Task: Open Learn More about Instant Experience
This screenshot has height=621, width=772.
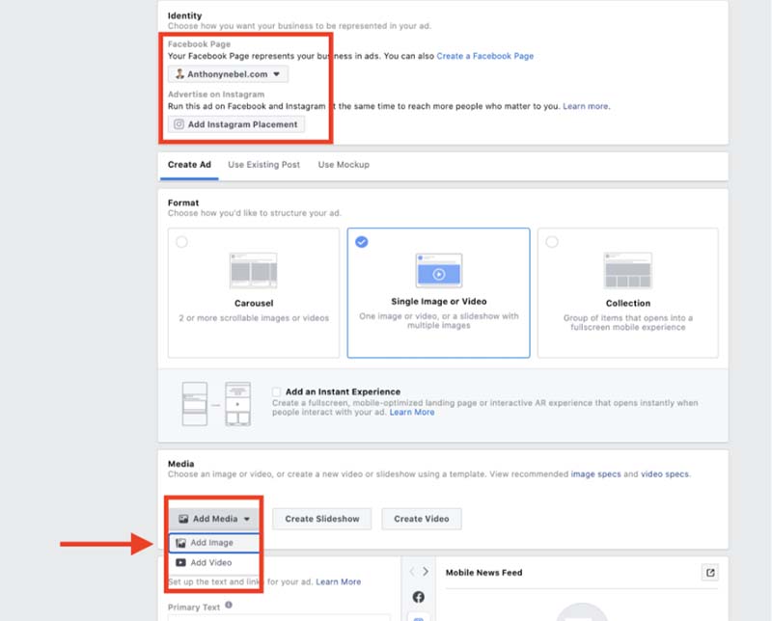Action: (x=412, y=413)
